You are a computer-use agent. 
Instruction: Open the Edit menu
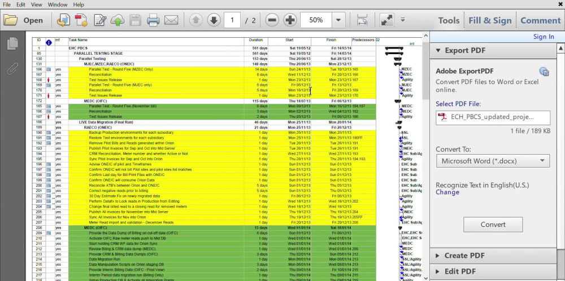pyautogui.click(x=20, y=5)
